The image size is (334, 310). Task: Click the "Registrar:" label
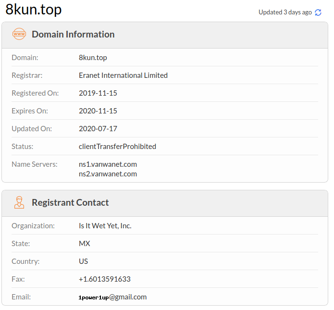point(27,75)
